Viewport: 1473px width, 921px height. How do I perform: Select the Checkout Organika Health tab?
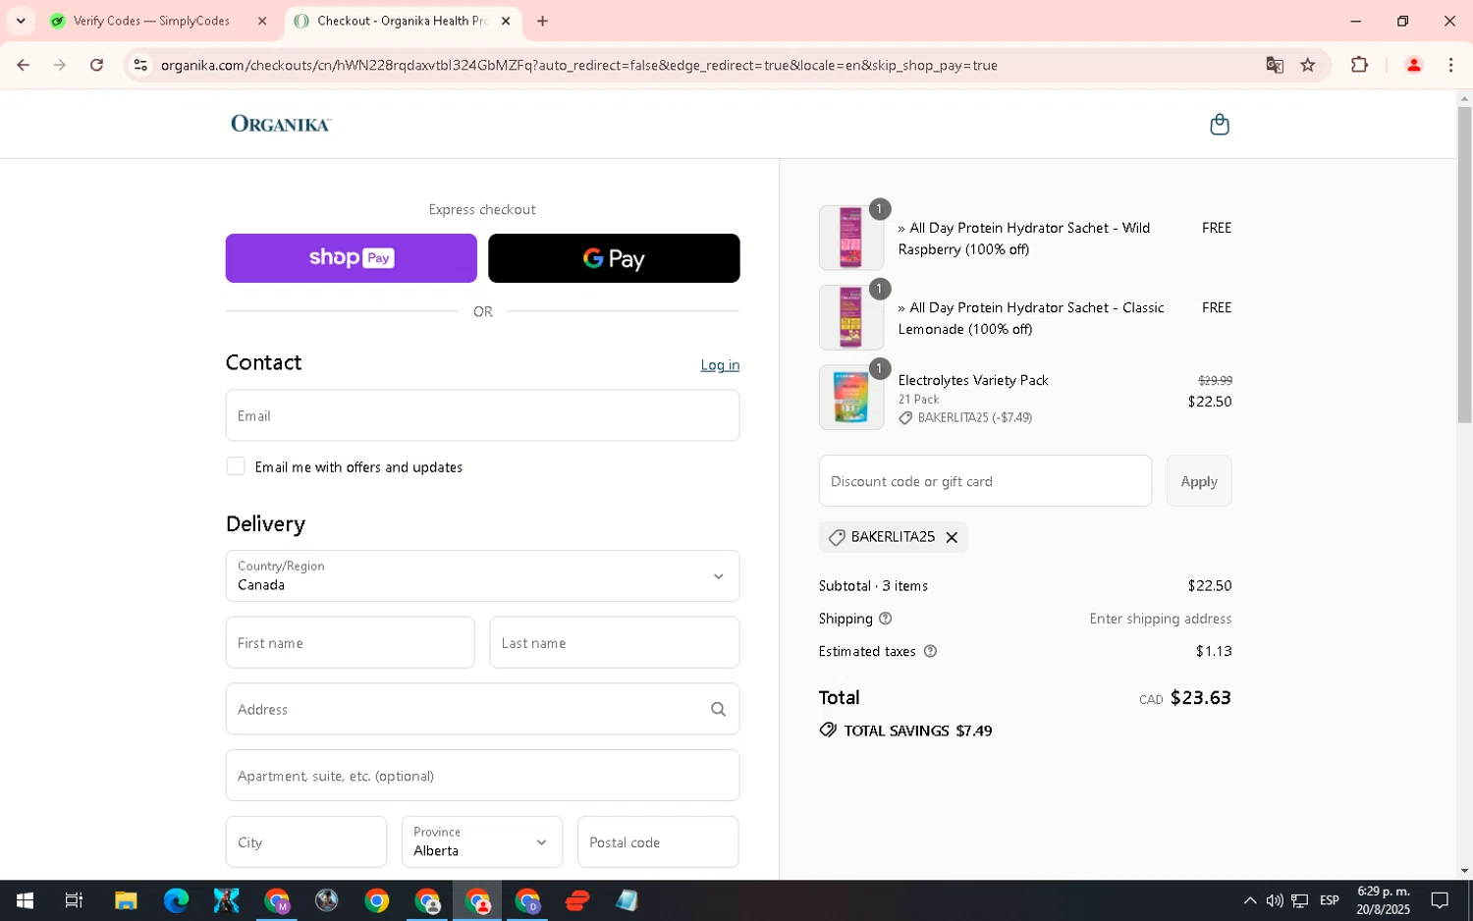click(404, 21)
